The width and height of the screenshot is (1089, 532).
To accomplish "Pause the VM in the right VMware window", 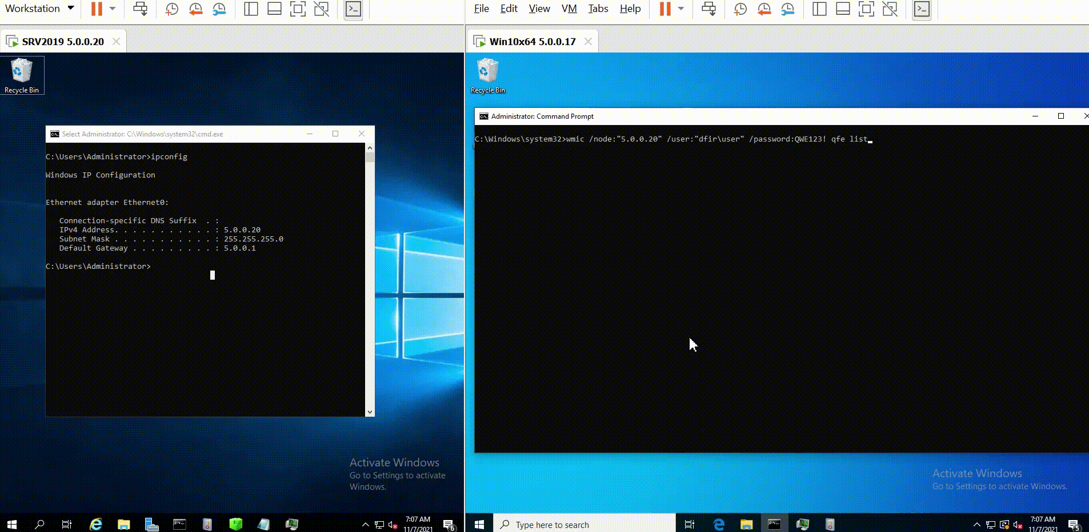I will 665,9.
